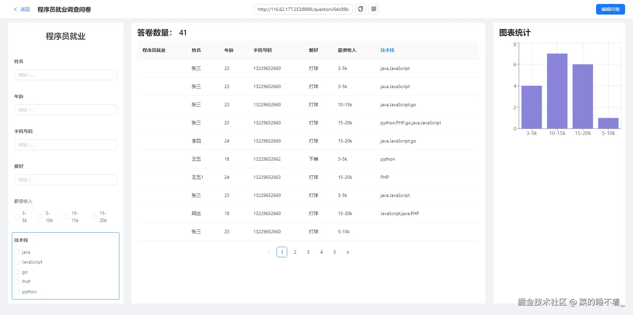Go to the next results page arrow
Screen dimensions: 633x315
point(348,252)
